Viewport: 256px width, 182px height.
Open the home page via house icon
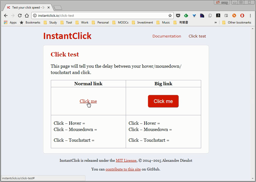[x=27, y=16]
